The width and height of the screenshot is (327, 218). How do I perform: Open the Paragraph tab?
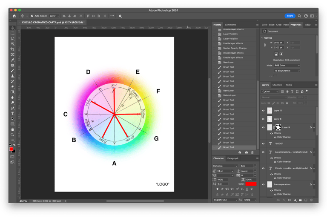pos(233,158)
